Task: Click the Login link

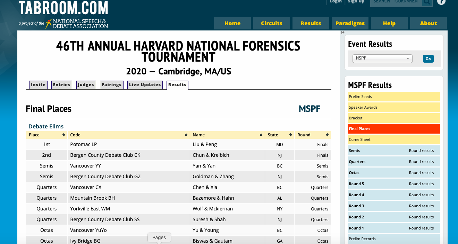Action: point(336,2)
